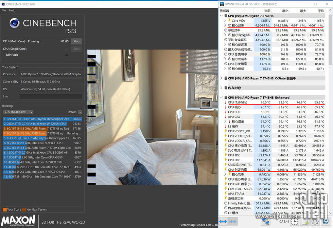Click the lightning icon beside CPU TDC
The width and height of the screenshot is (333, 228).
click(x=226, y=155)
